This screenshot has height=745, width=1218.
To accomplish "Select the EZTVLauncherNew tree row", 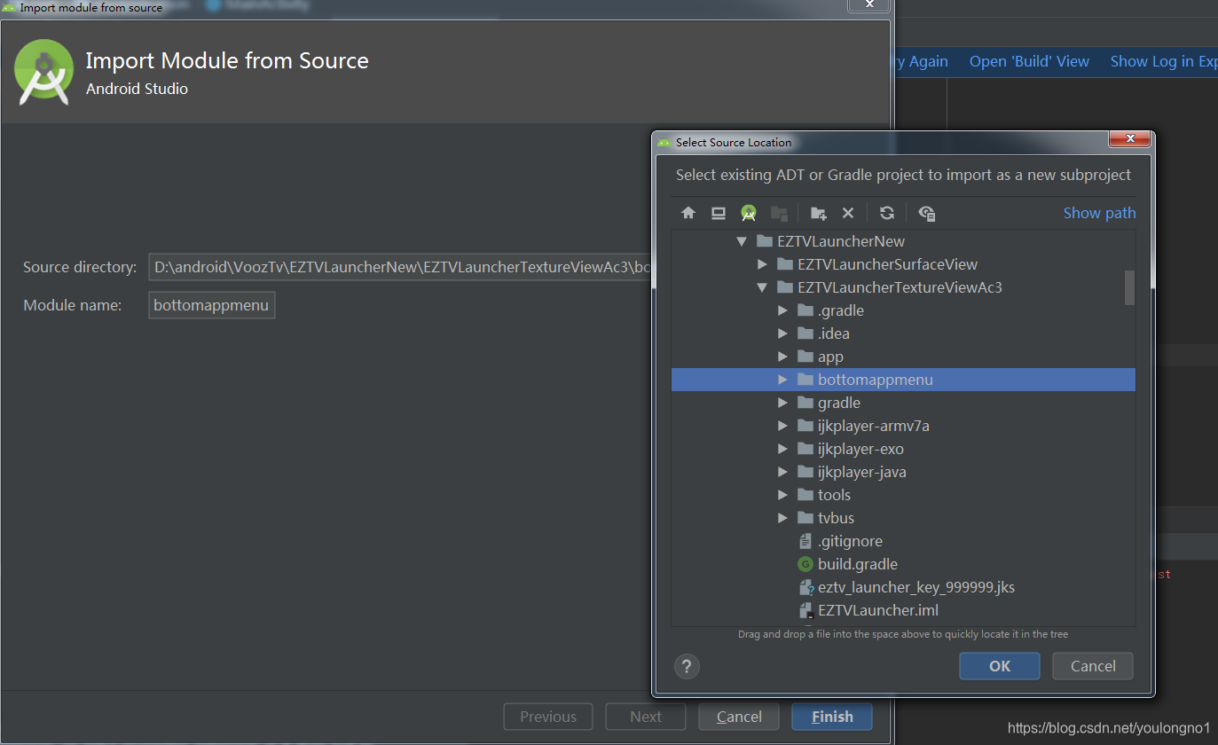I will (903, 241).
